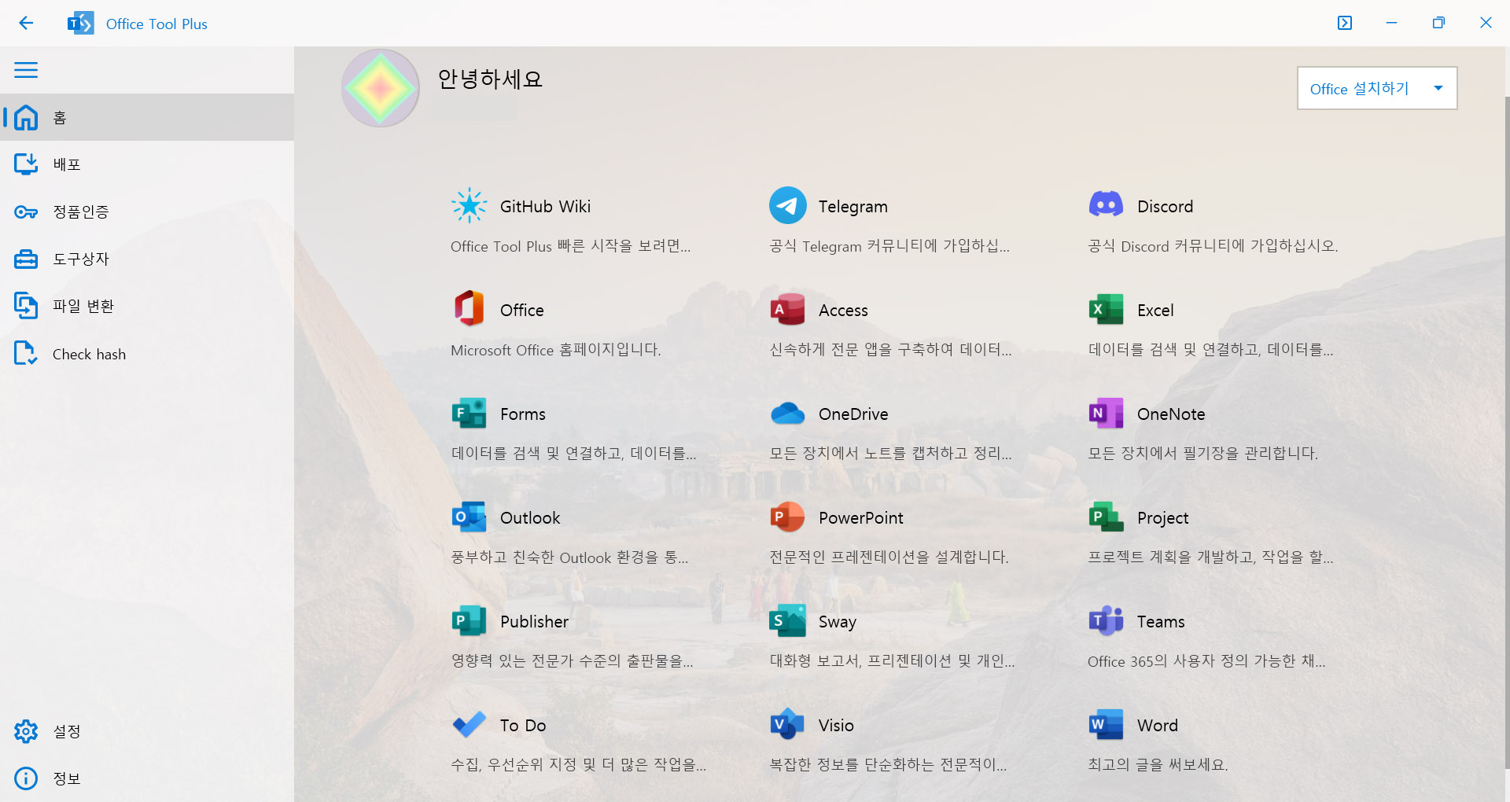Open 설정 settings in the sidebar
Viewport: 1510px width, 802px height.
[x=147, y=731]
